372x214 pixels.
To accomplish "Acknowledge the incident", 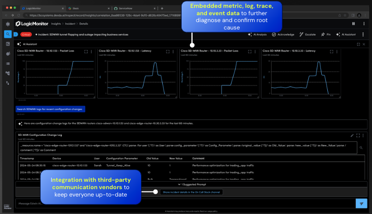I will [281, 34].
